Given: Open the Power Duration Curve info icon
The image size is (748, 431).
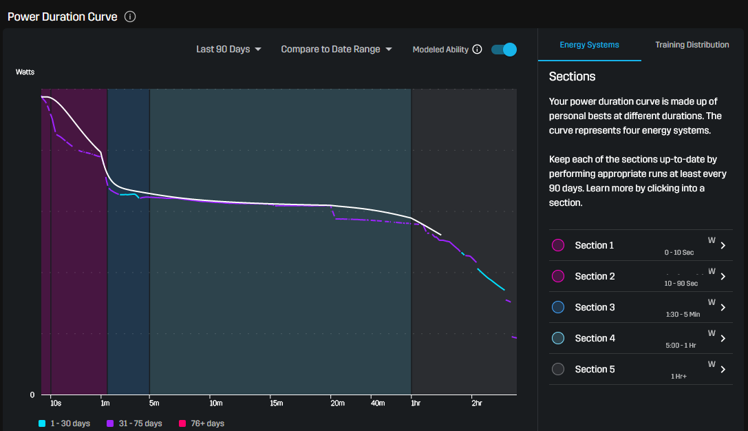Looking at the screenshot, I should (x=130, y=17).
